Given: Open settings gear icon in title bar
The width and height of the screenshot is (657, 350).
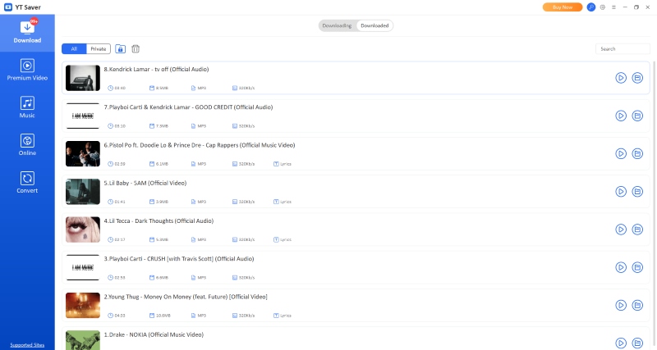Looking at the screenshot, I should 603,7.
